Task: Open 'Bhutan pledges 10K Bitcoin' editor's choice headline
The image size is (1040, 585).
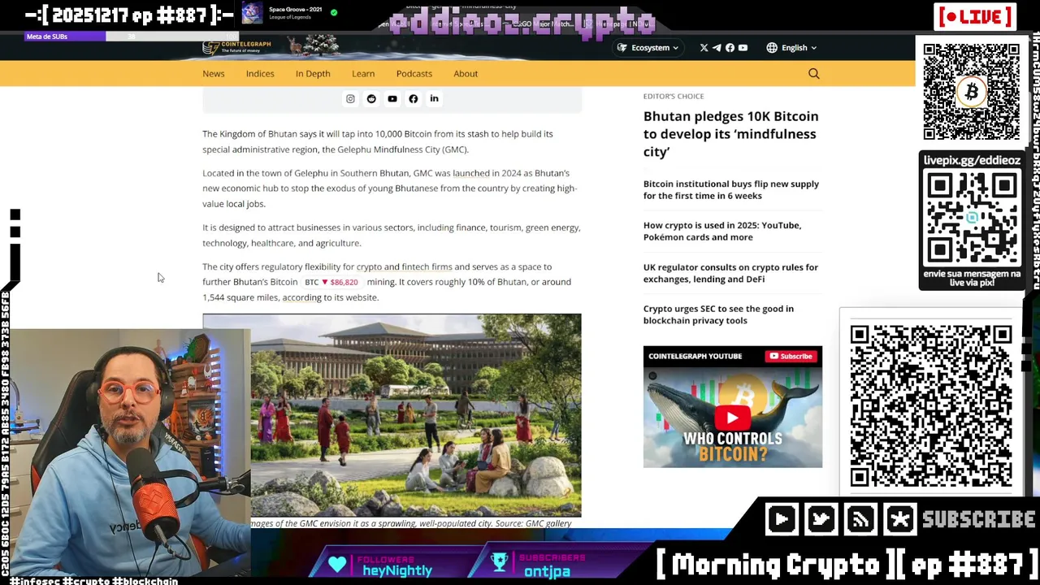Action: click(x=730, y=134)
